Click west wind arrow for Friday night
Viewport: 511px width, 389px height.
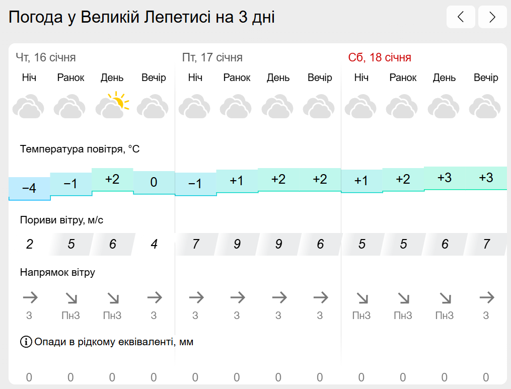196,297
